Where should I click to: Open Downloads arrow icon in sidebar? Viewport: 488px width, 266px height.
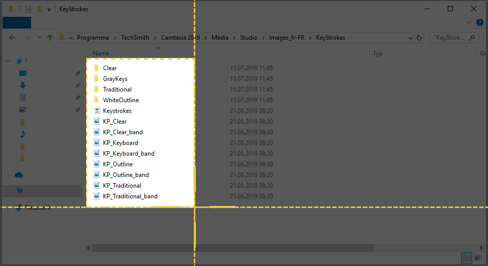pos(23,85)
